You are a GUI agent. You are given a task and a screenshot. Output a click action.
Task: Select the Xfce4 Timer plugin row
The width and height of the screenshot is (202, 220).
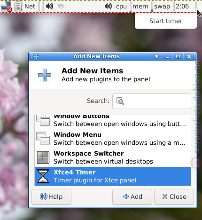point(113,176)
